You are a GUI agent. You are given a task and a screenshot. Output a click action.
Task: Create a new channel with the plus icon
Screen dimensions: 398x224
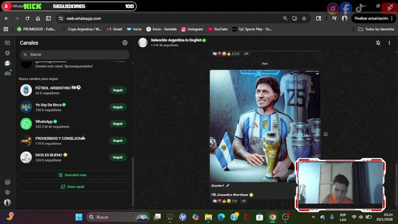[125, 43]
